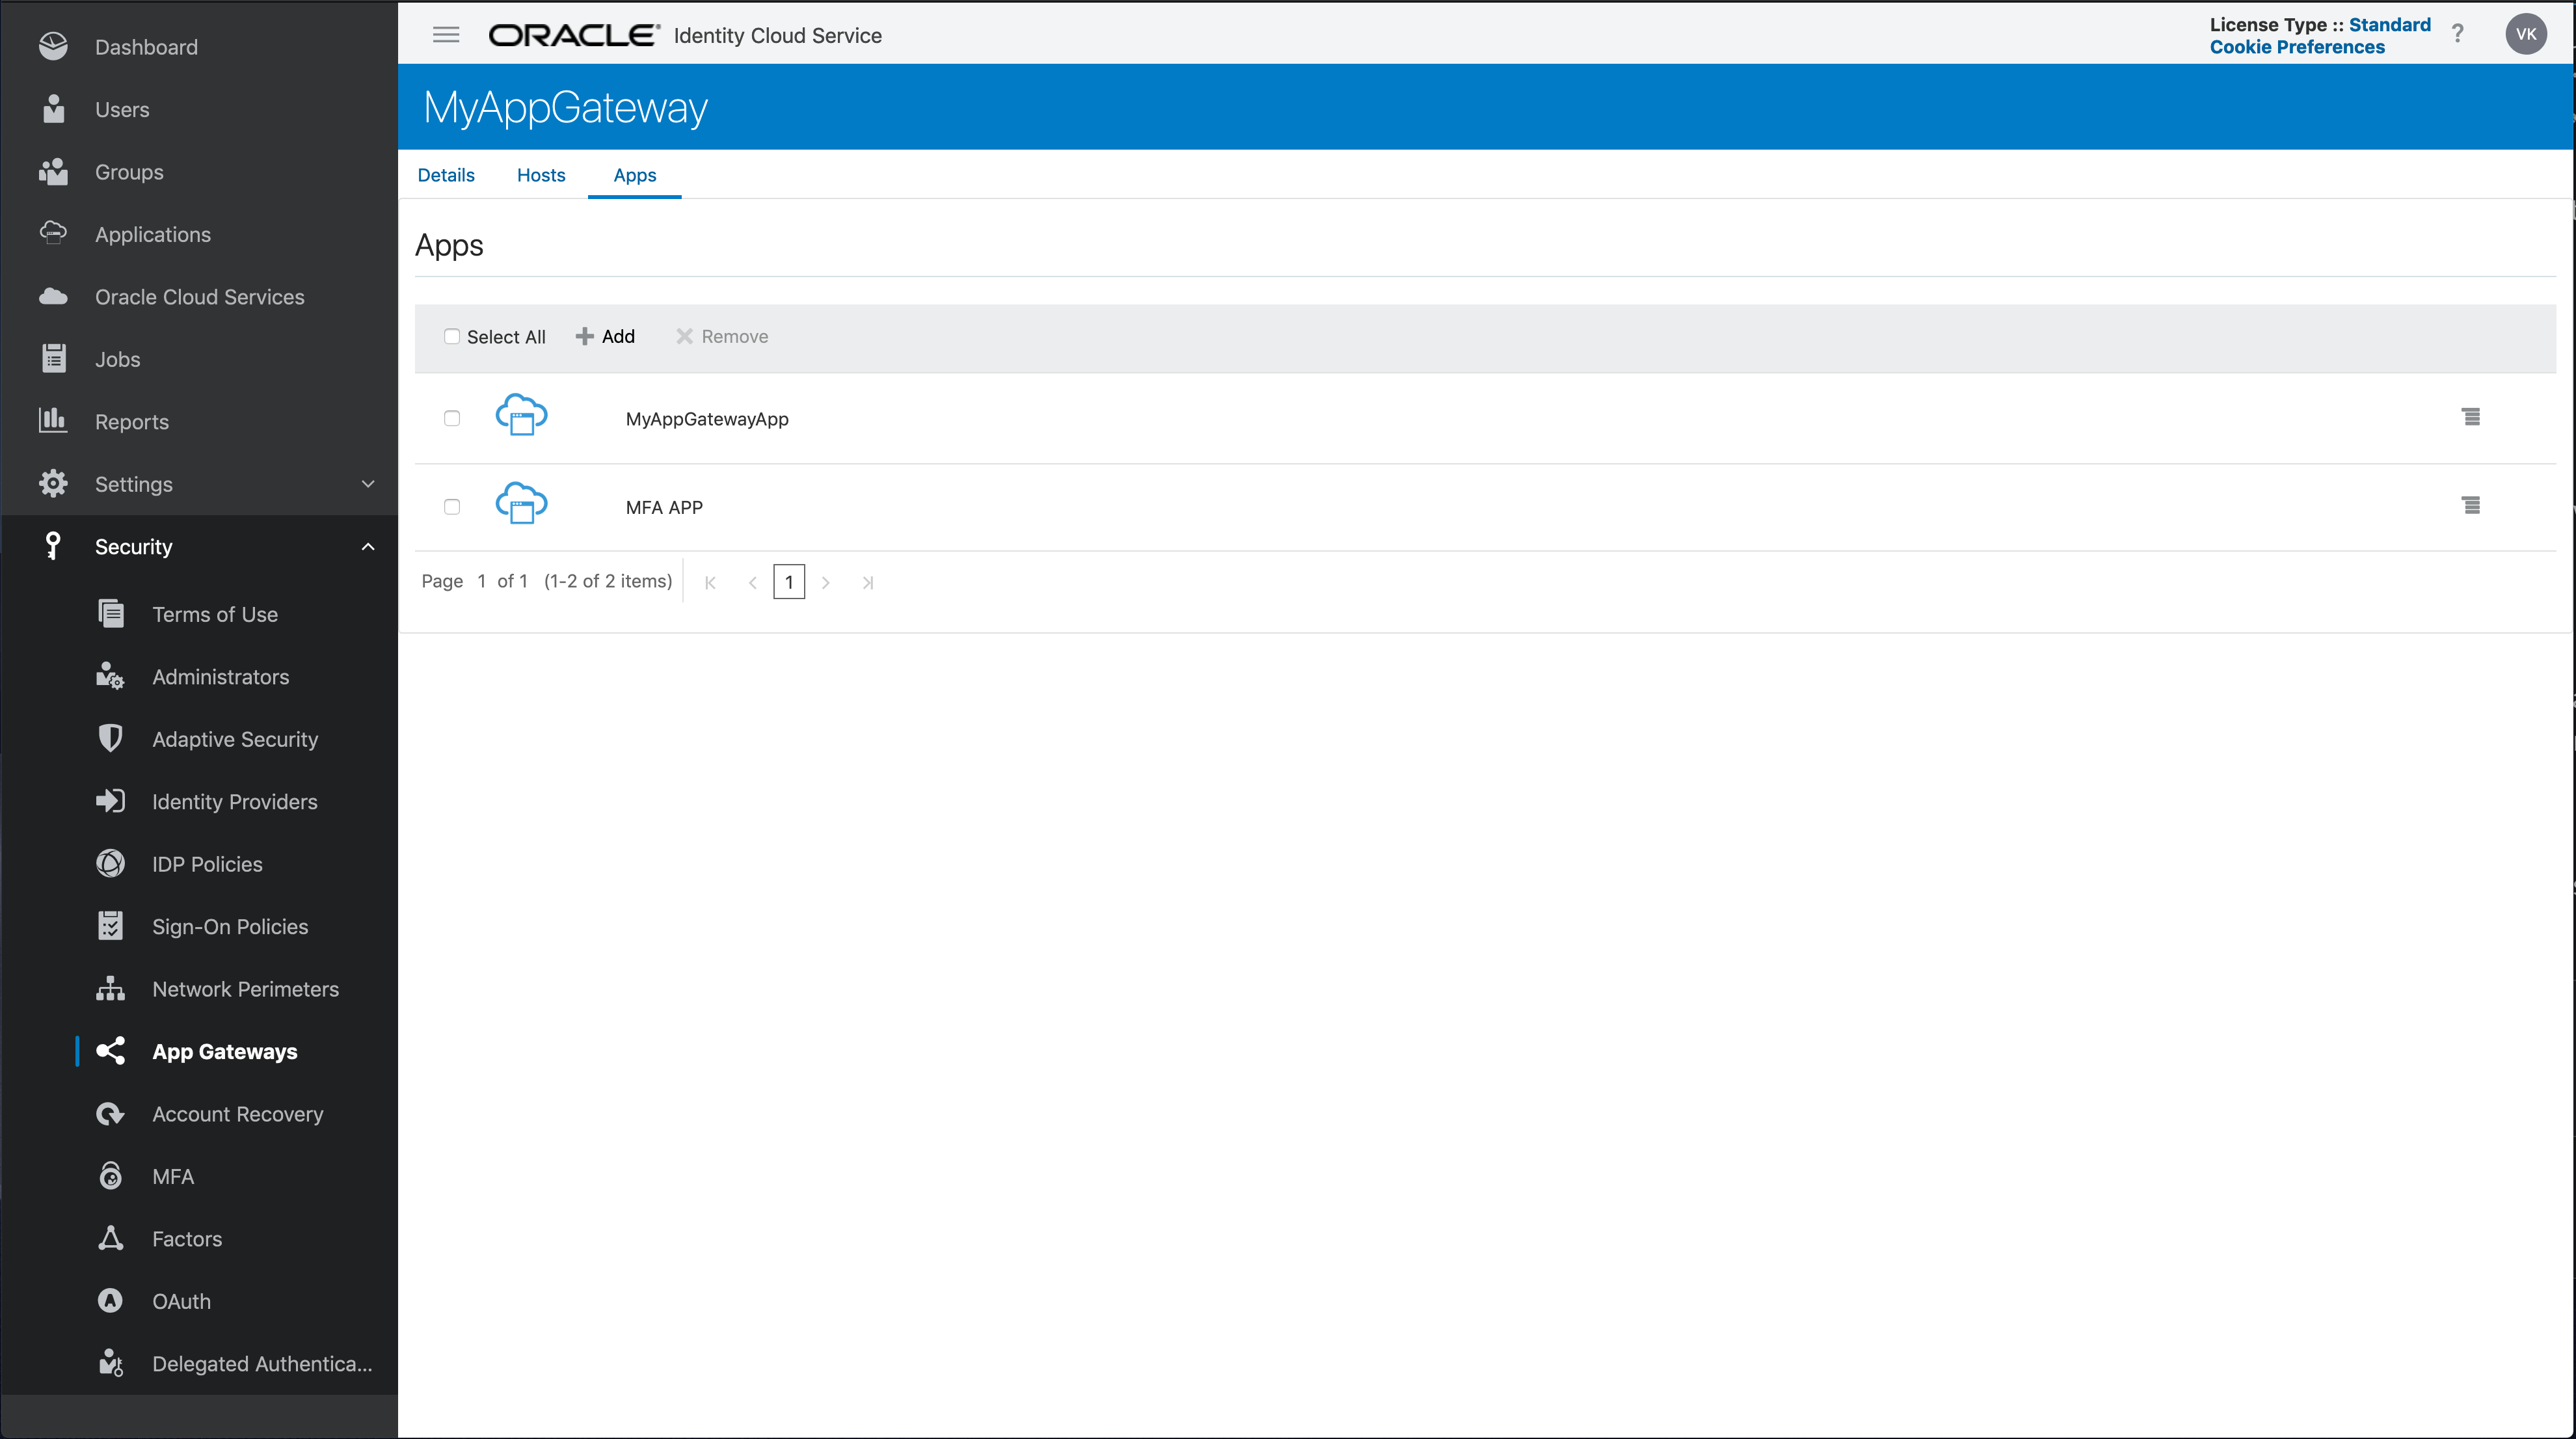Check the Select All checkbox

452,336
